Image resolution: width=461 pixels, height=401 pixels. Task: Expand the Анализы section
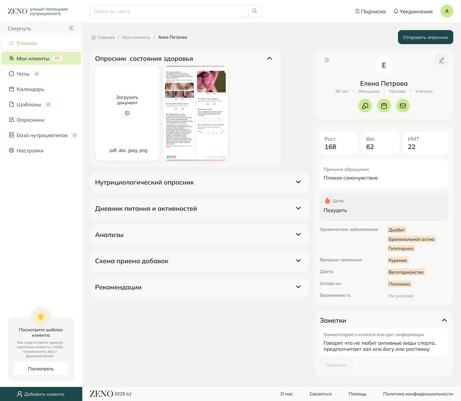tap(298, 234)
